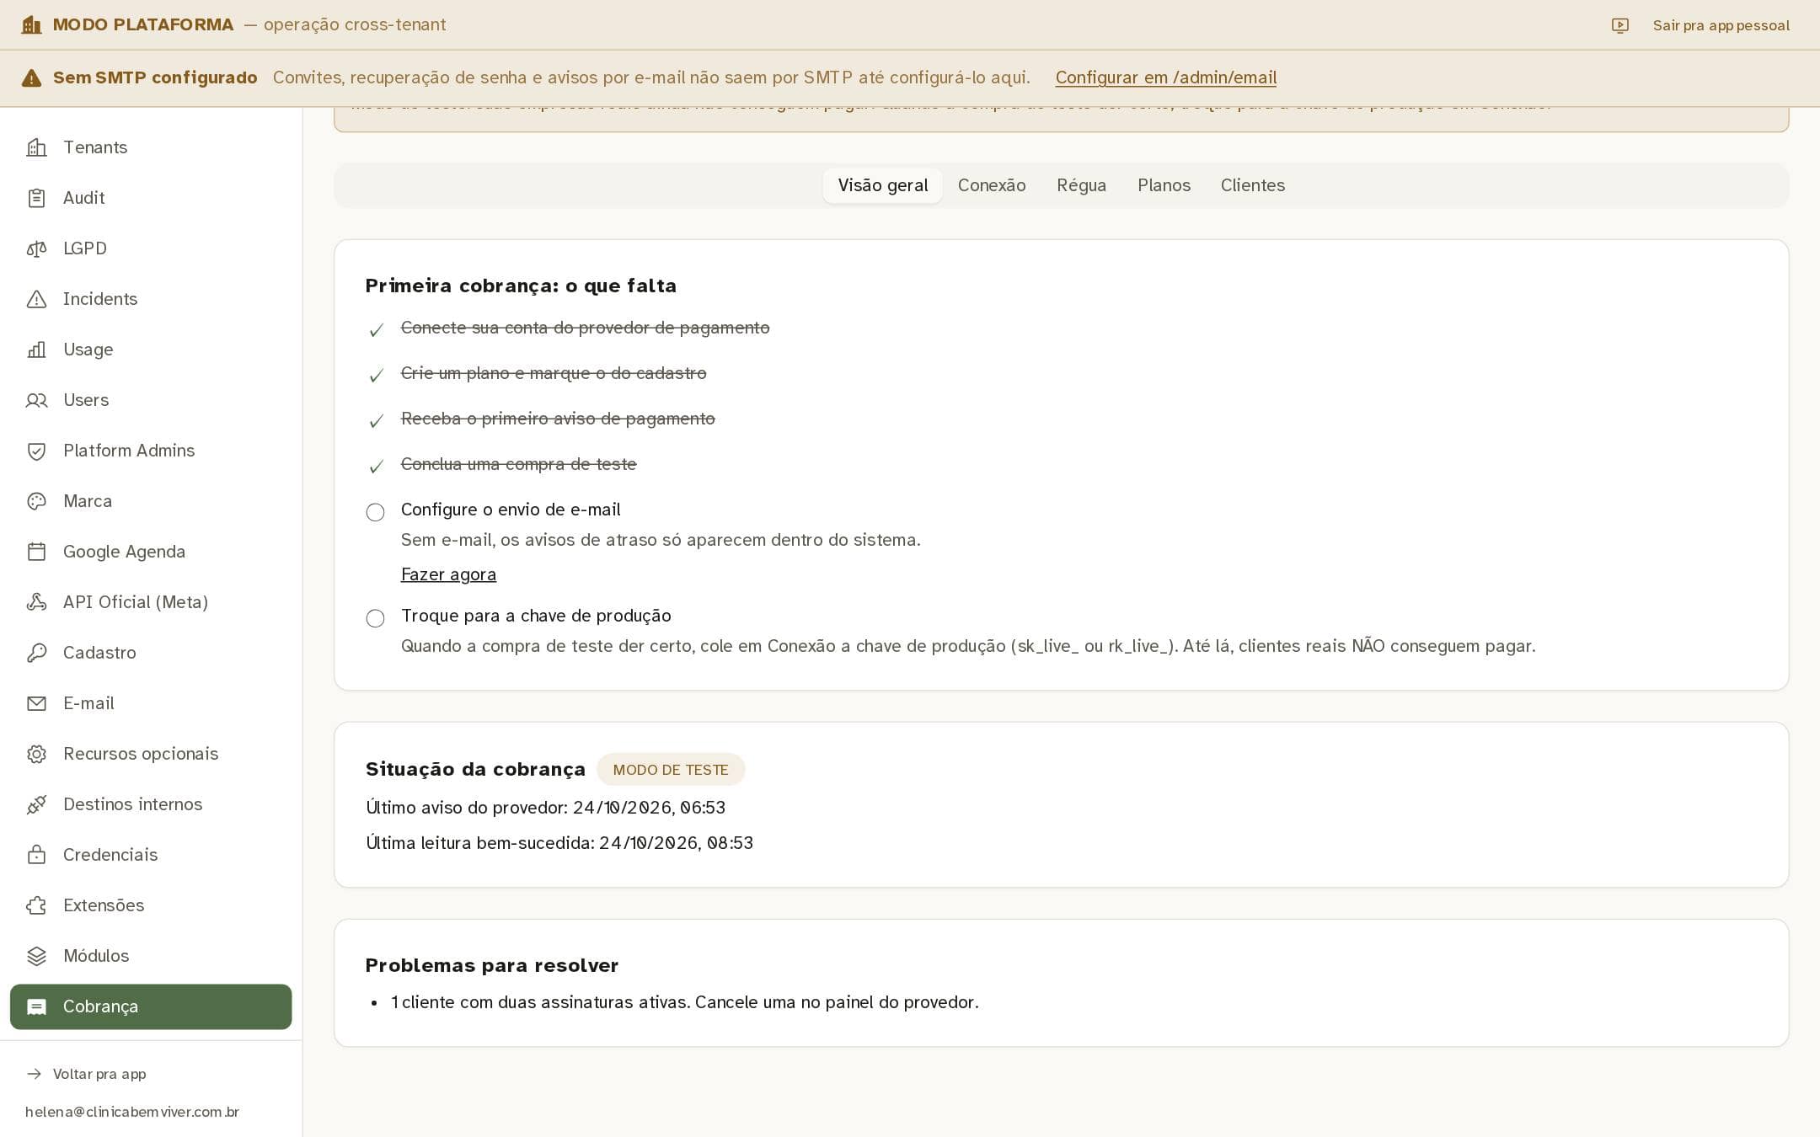This screenshot has height=1137, width=1820.
Task: Click the 'Voltar pra app' link
Action: 99,1074
